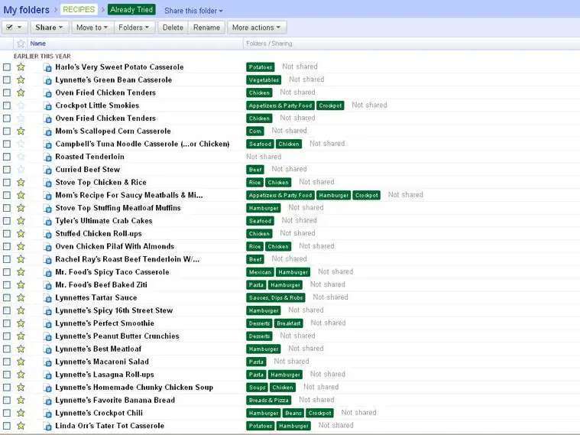Go to My folders breadcrumb
Viewport: 580px width, 435px height.
click(x=26, y=10)
